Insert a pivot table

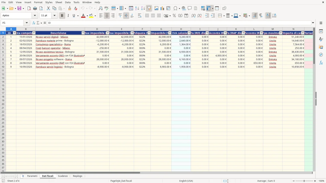[168, 8]
